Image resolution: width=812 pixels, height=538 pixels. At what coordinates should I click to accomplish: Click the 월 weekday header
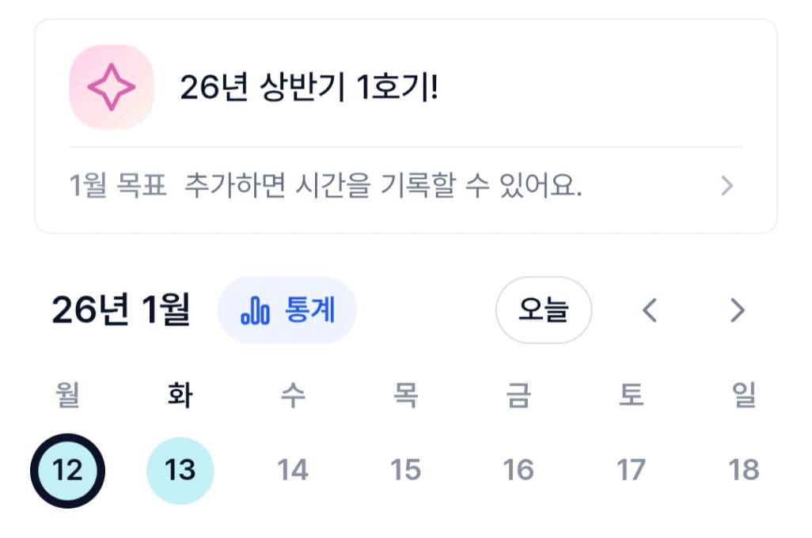pos(68,396)
